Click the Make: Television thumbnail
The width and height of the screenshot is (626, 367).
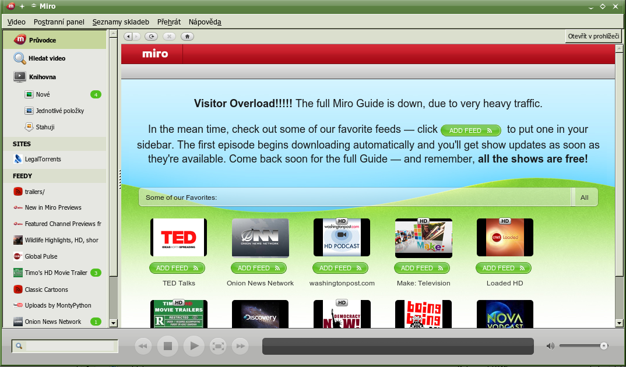pos(424,238)
